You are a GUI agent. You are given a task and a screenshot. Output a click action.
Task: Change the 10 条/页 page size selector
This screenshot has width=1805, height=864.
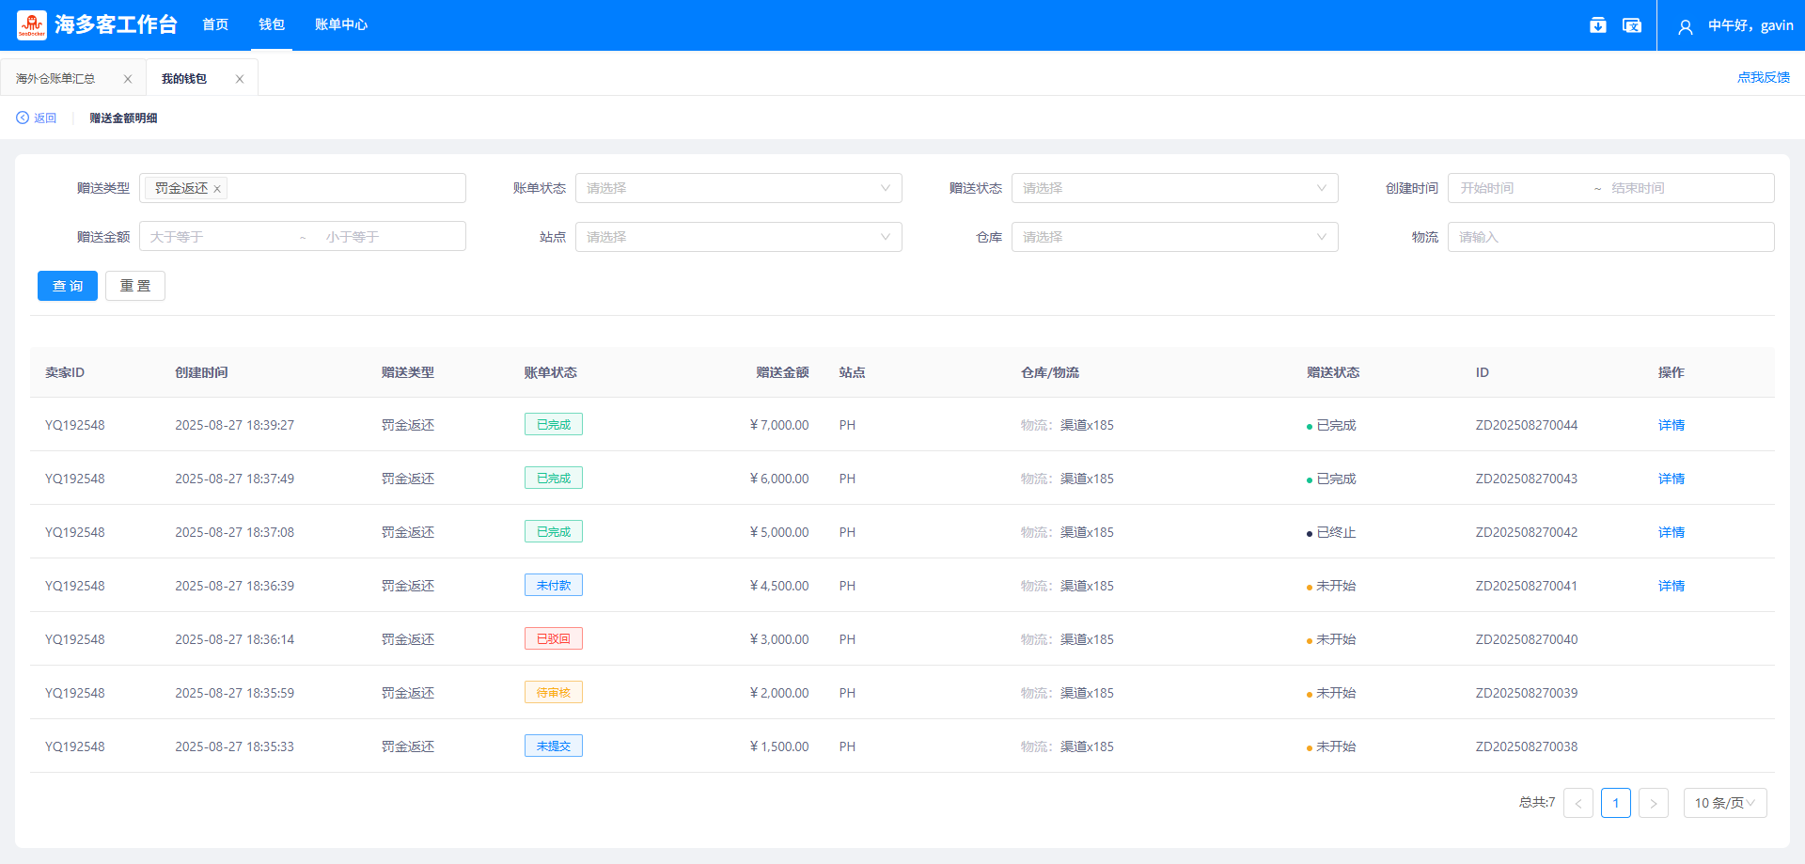click(1725, 803)
